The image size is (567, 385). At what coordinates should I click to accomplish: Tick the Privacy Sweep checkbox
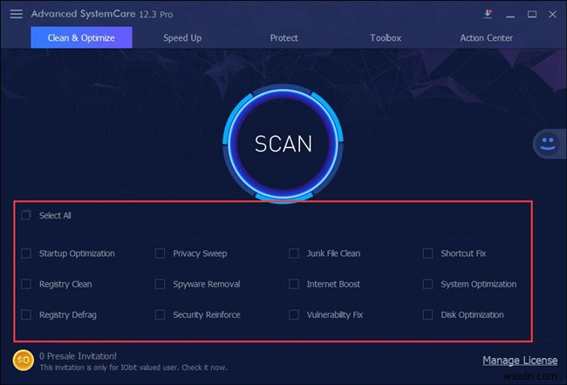(x=161, y=253)
